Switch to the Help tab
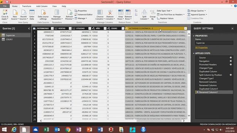This screenshot has height=133, width=237. click(64, 6)
